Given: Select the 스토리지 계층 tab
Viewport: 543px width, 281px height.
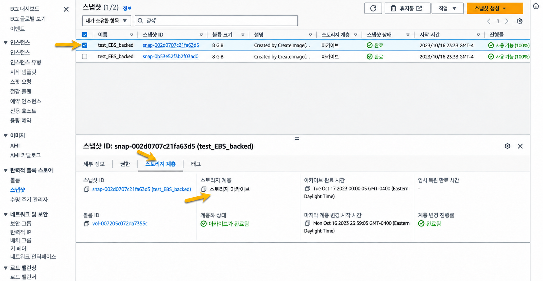Looking at the screenshot, I should pos(160,164).
